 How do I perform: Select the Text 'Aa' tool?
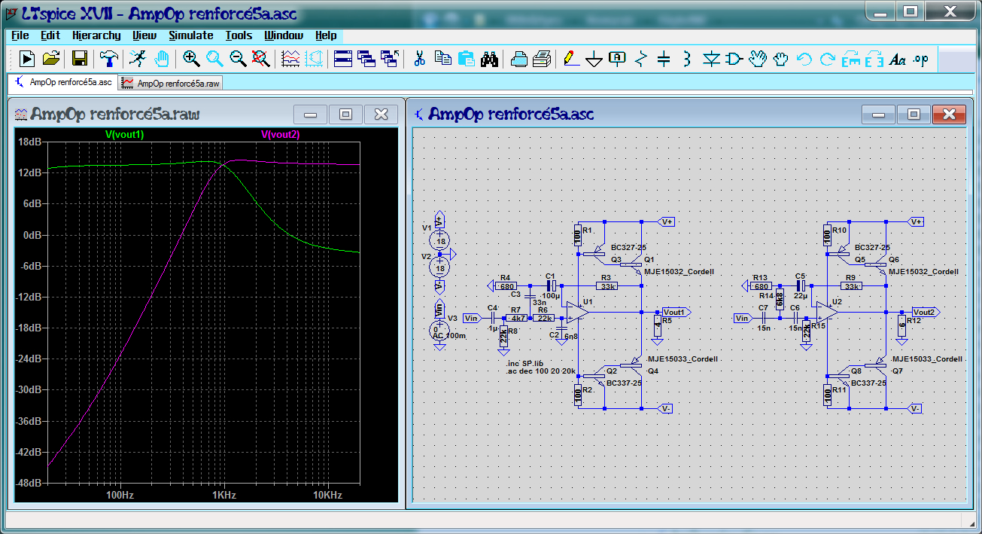point(898,59)
